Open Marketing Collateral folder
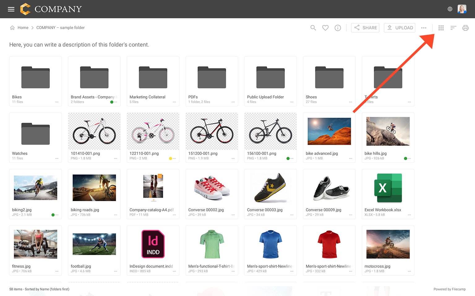Image resolution: width=475 pixels, height=296 pixels. click(x=153, y=81)
